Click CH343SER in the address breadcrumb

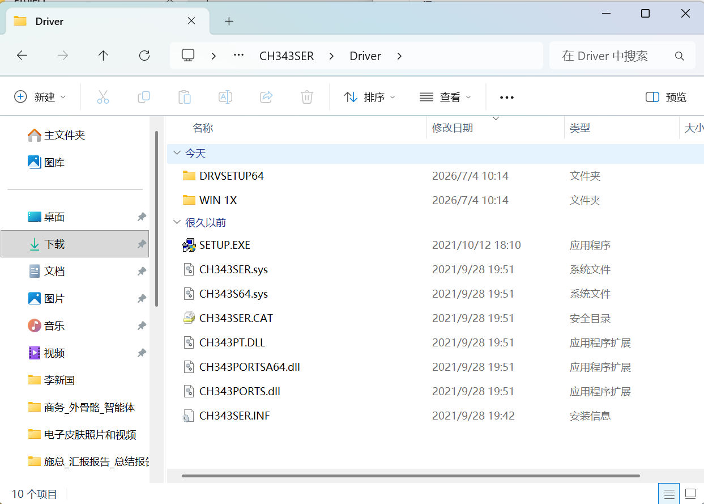tap(287, 56)
